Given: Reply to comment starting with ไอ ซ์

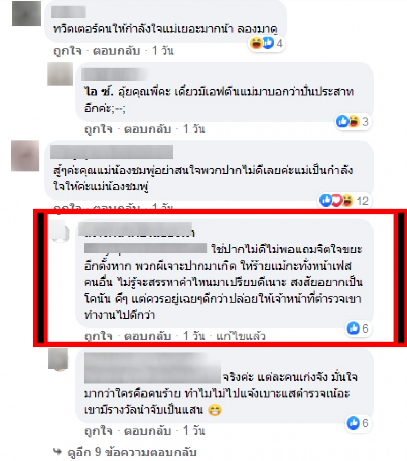Looking at the screenshot, I should 148,129.
